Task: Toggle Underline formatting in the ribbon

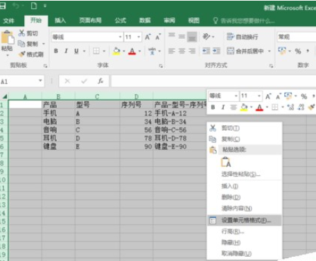Action: click(x=76, y=51)
